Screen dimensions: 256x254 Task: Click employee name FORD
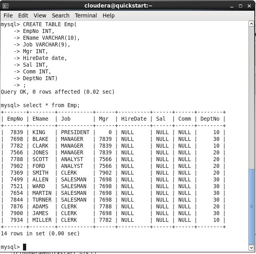click(39, 166)
